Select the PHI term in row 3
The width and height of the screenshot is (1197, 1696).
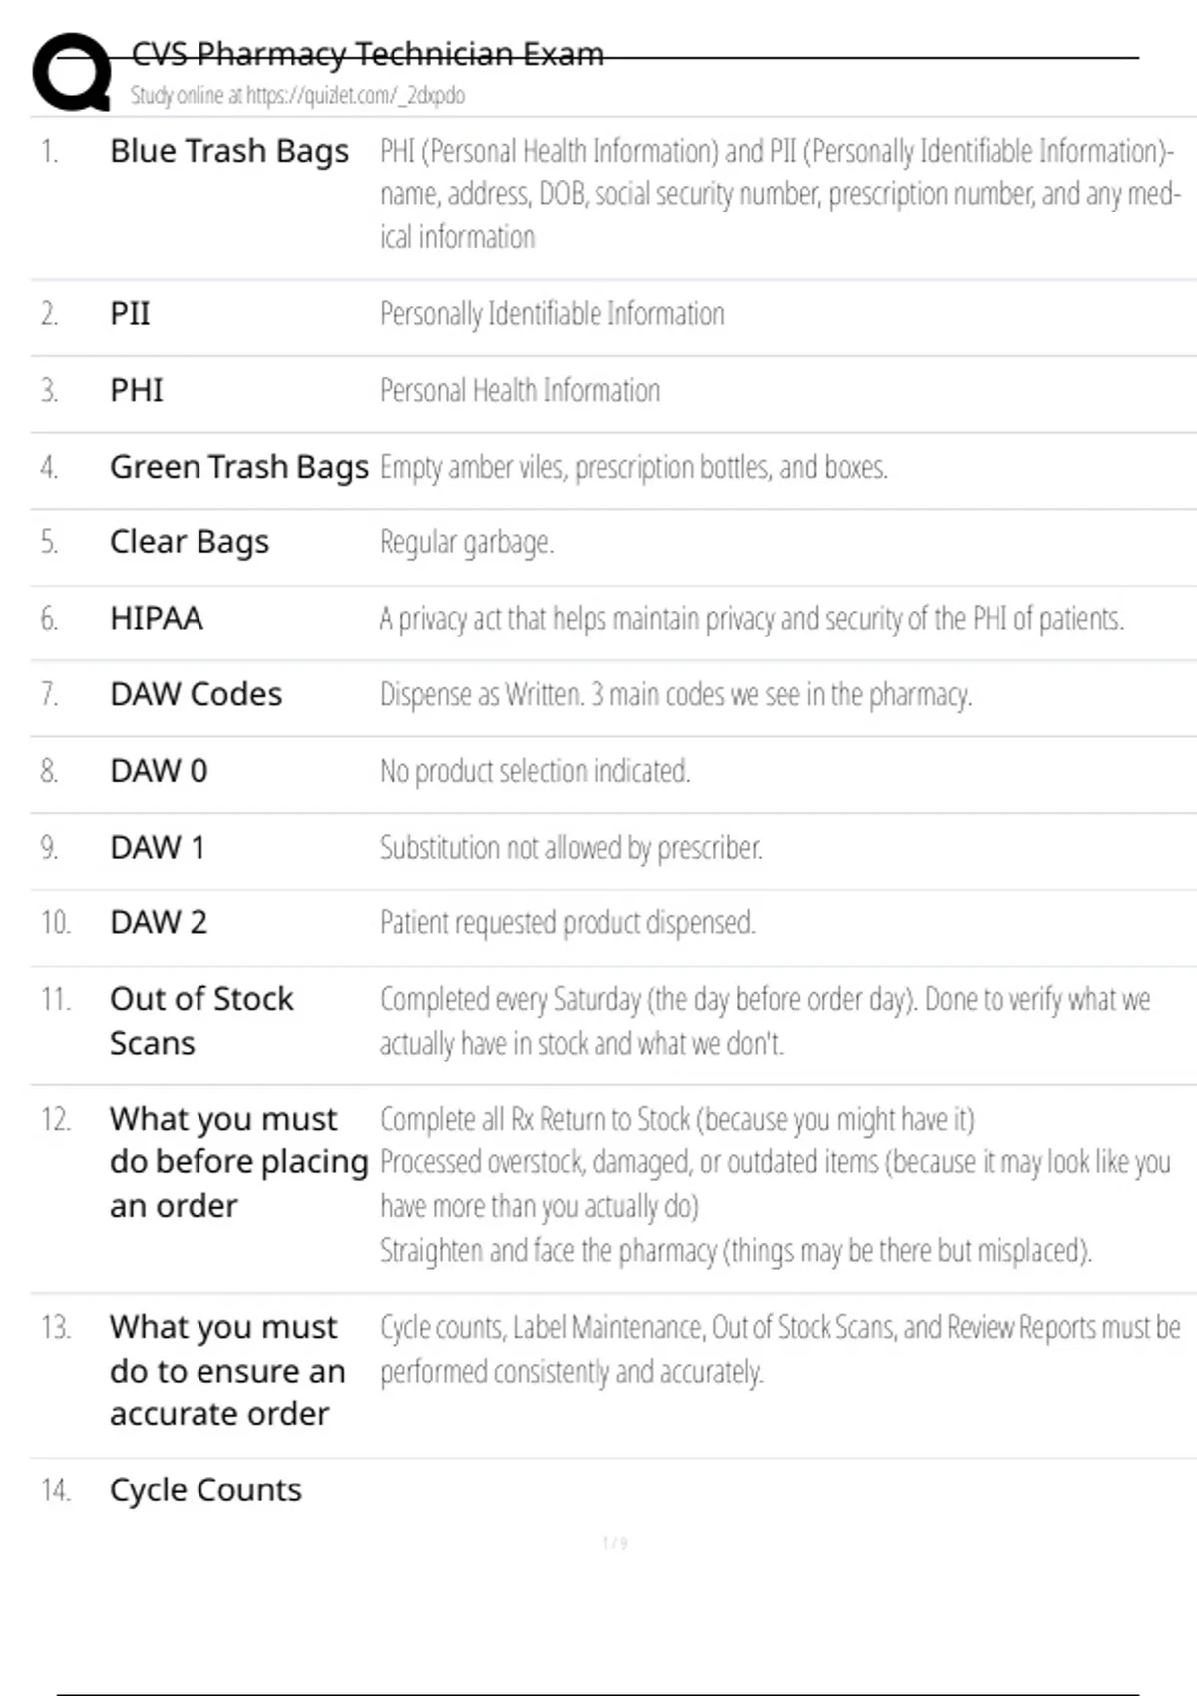pyautogui.click(x=137, y=390)
